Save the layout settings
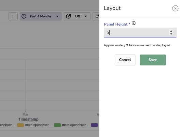180x137 pixels. point(152,60)
